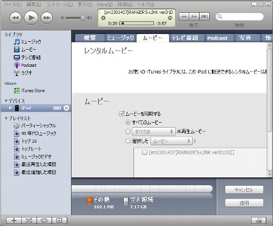273x226 pixels.
Task: Seek in the track progress bar
Action: (136, 23)
